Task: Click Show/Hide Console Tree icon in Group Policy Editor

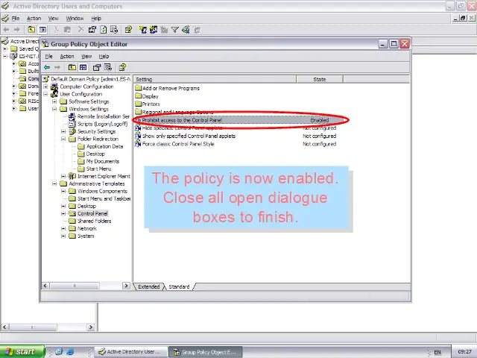Action: pyautogui.click(x=83, y=67)
